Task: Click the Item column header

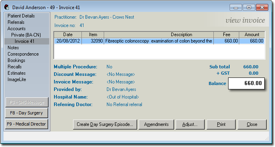Action: tap(93, 35)
